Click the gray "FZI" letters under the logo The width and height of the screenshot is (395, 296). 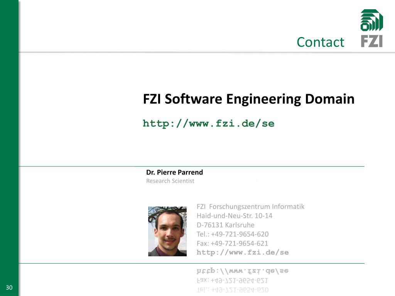pyautogui.click(x=371, y=41)
